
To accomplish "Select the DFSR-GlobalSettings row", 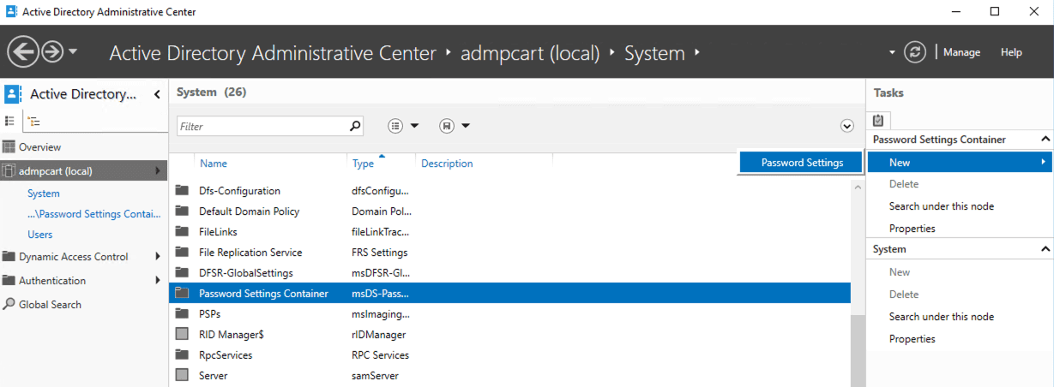I will pyautogui.click(x=509, y=273).
